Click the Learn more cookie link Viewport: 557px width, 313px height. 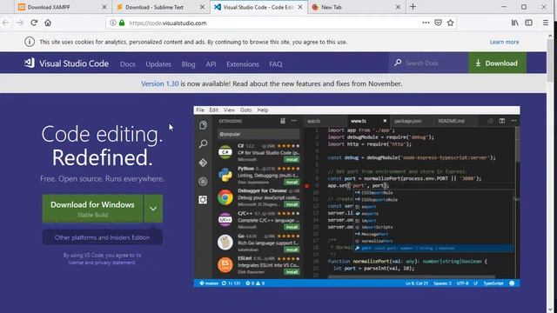[504, 42]
